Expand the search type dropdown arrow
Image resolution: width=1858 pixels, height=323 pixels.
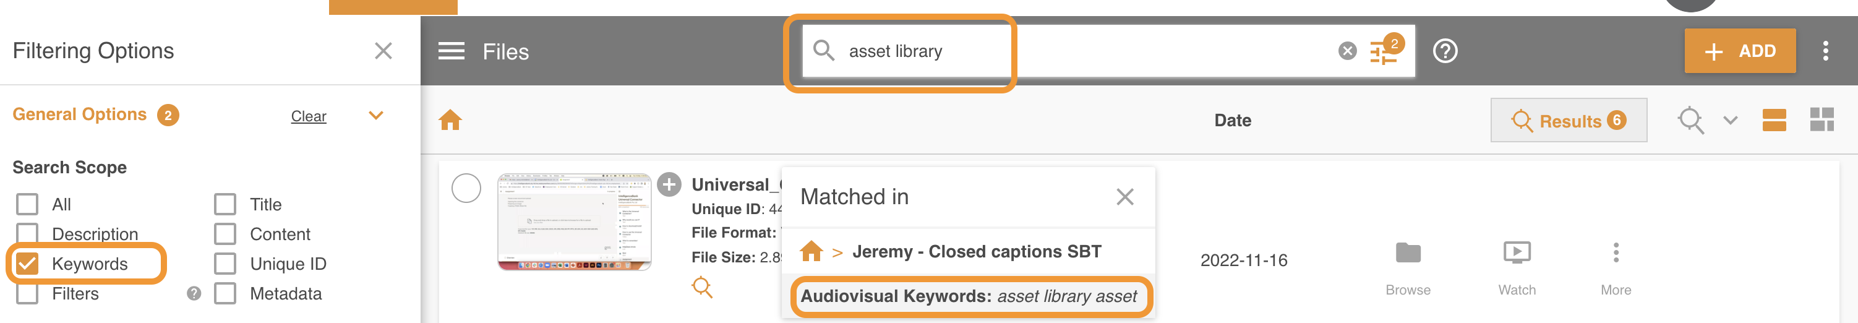pyautogui.click(x=1731, y=121)
